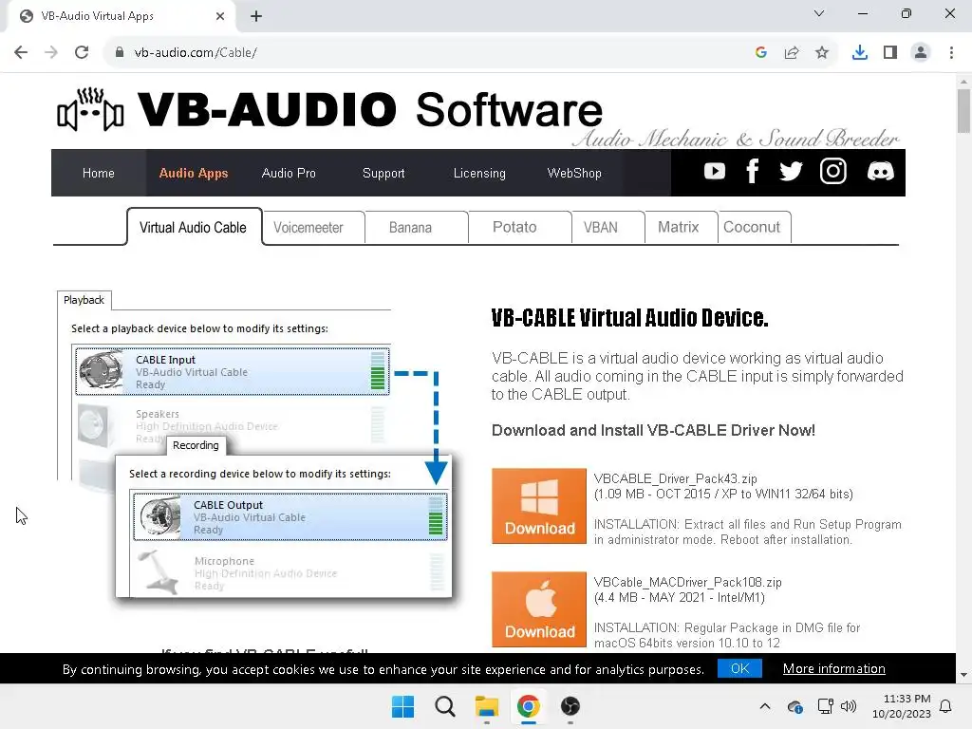The width and height of the screenshot is (972, 729).
Task: Click the page vertical scrollbar thumb
Action: (963, 110)
